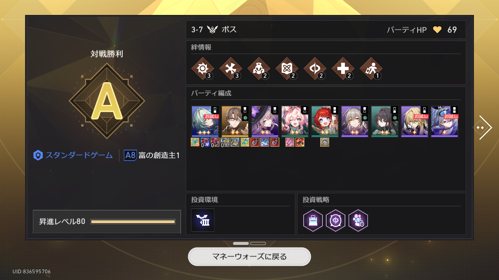499x280 pixels.
Task: Switch to the second page indicator
Action: pos(258,243)
